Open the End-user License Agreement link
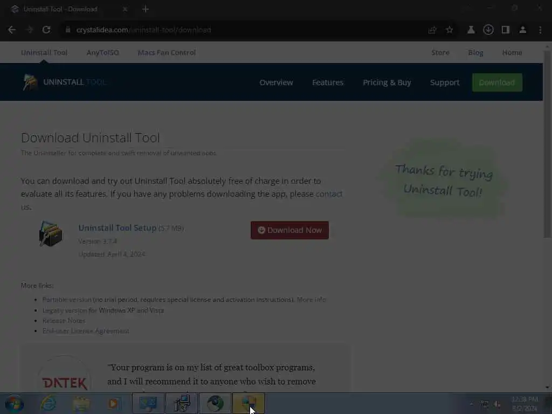Image resolution: width=552 pixels, height=414 pixels. click(86, 331)
